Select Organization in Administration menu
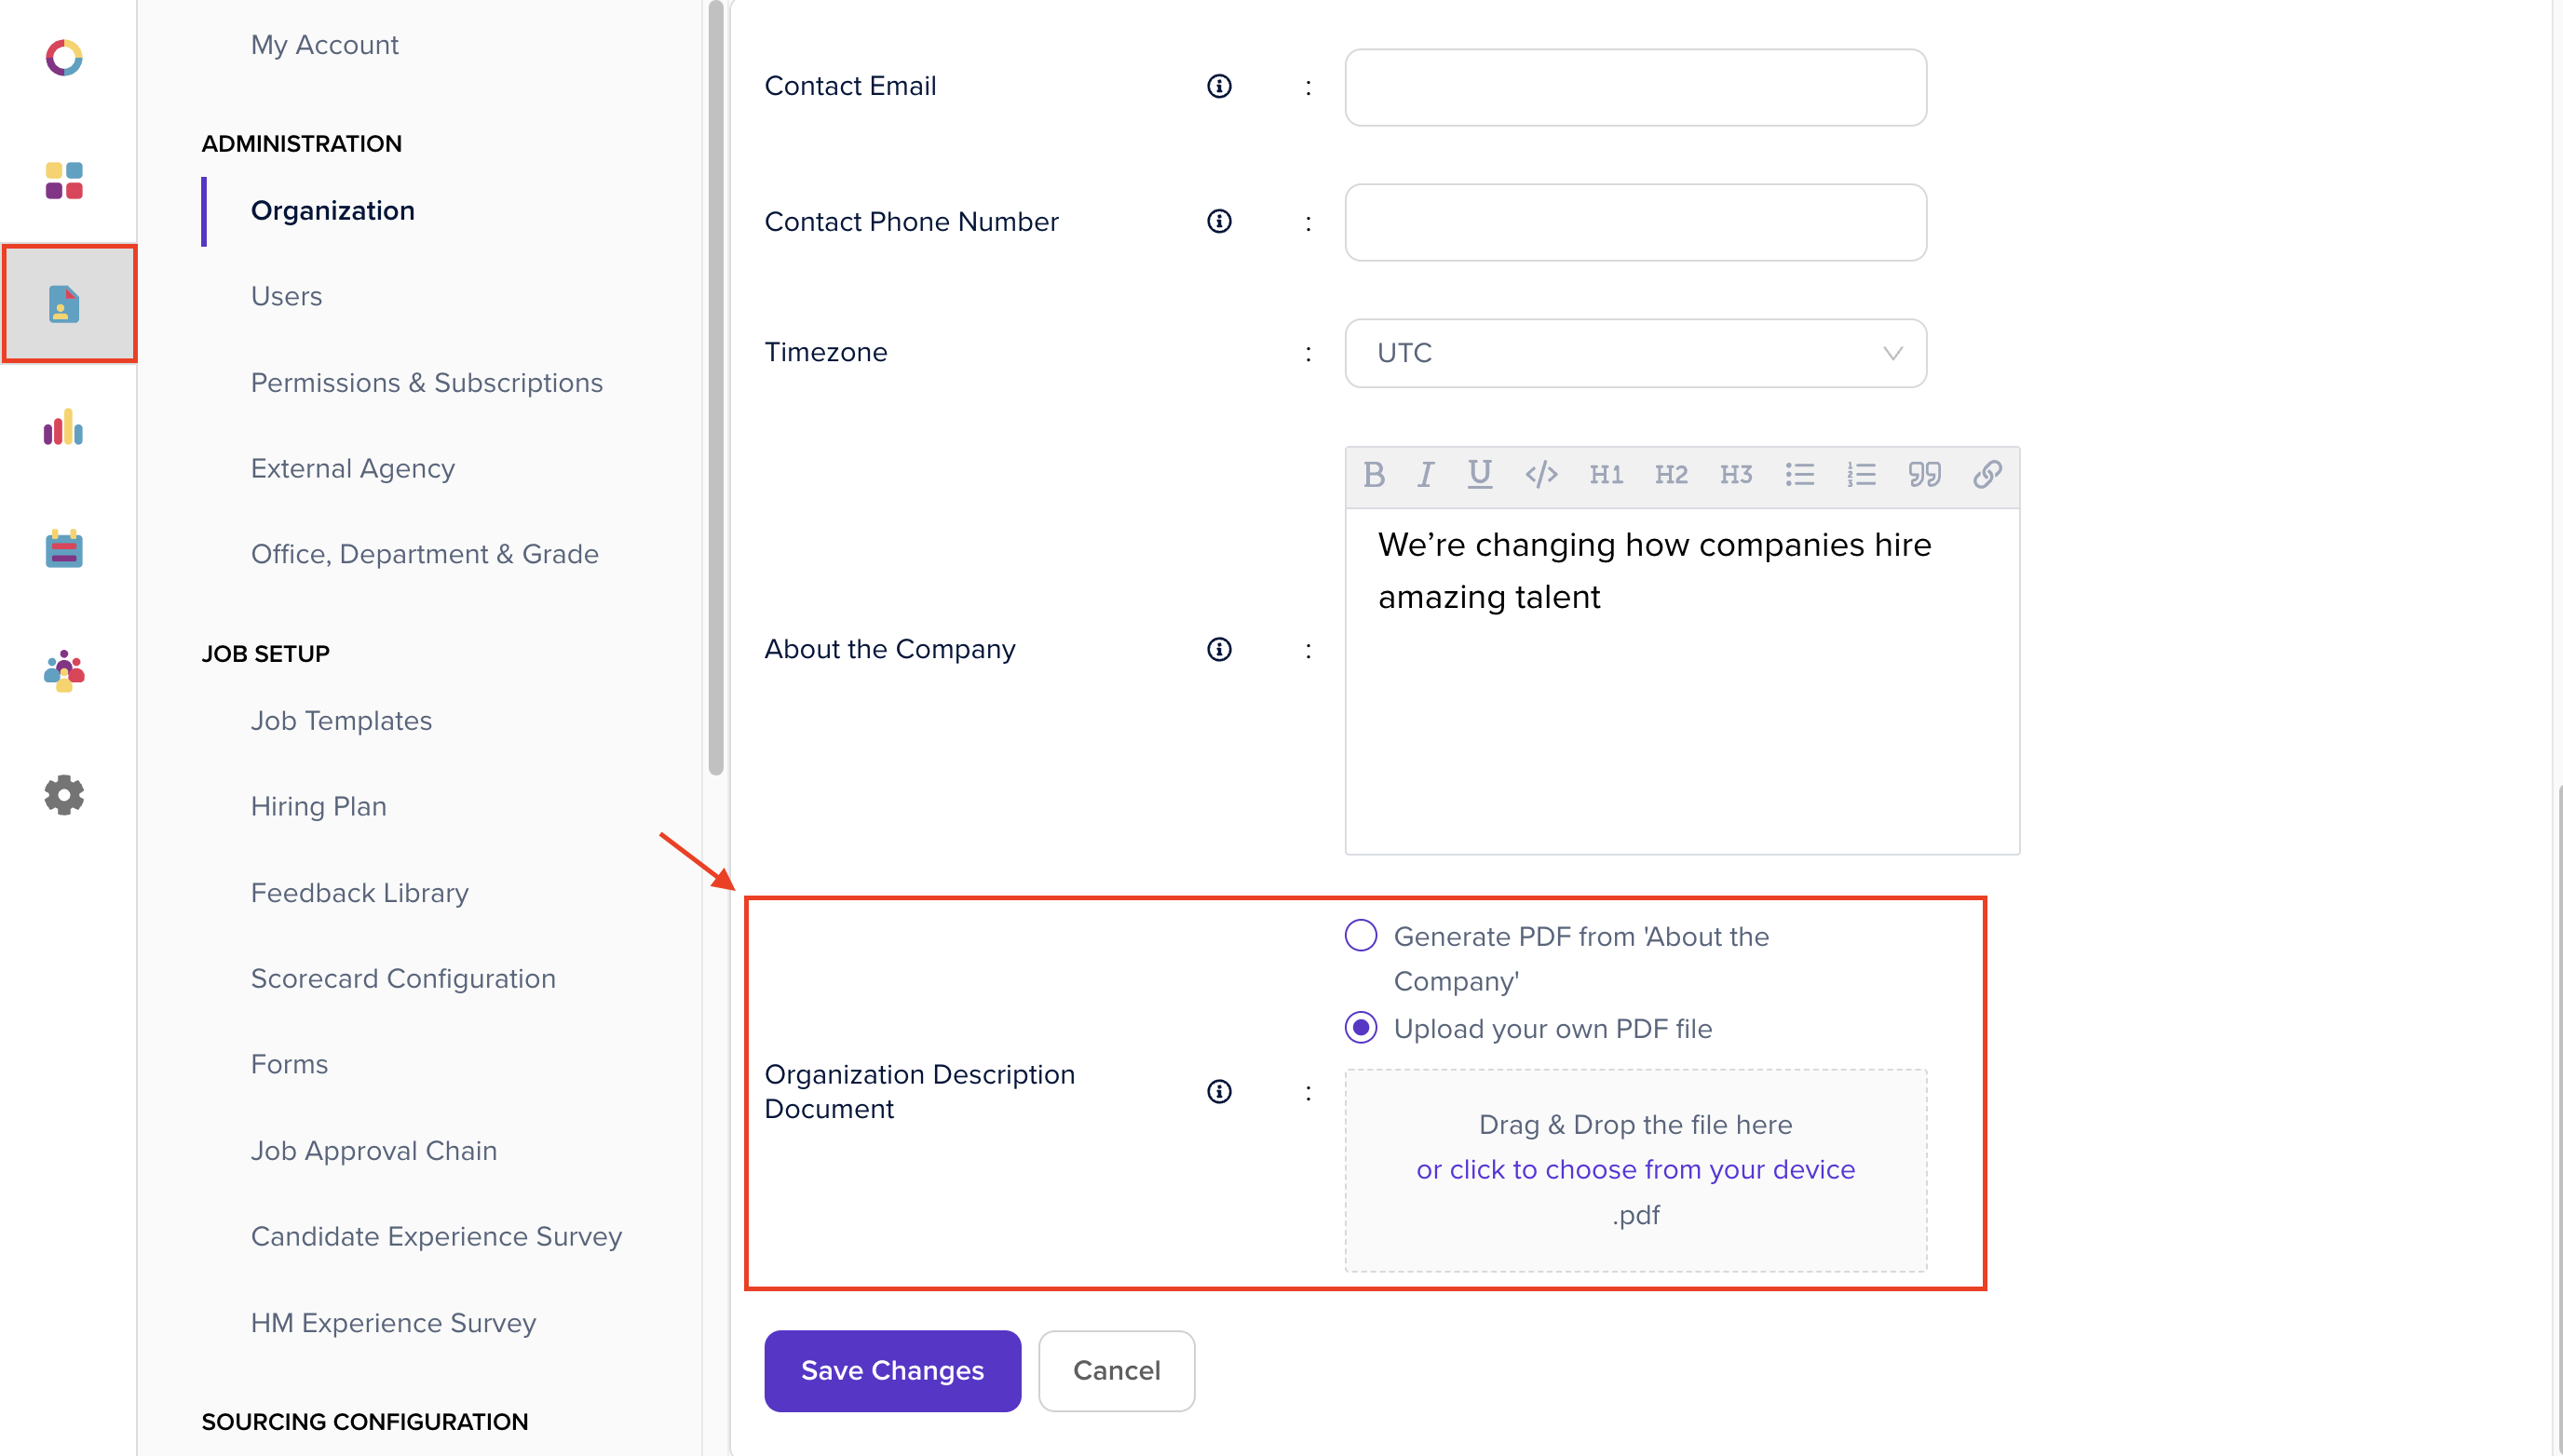Image resolution: width=2563 pixels, height=1456 pixels. tap(332, 211)
